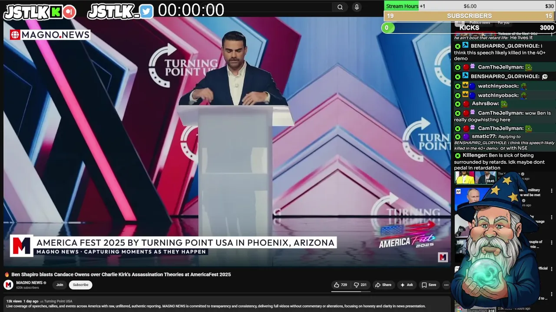Click username AshrsBow in chat

click(x=485, y=104)
